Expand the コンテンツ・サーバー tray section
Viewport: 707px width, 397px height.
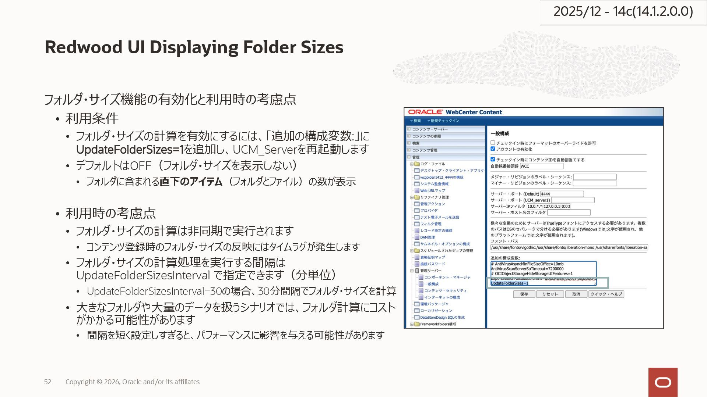click(x=409, y=129)
